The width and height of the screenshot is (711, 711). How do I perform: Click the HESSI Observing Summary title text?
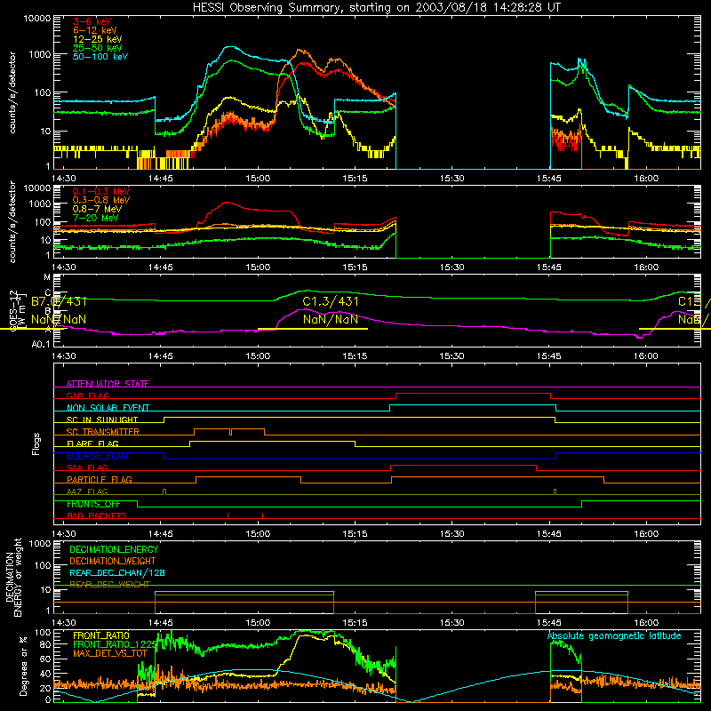376,8
